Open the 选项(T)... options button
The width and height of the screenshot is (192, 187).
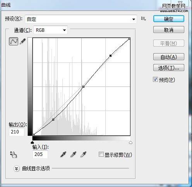pyautogui.click(x=169, y=68)
